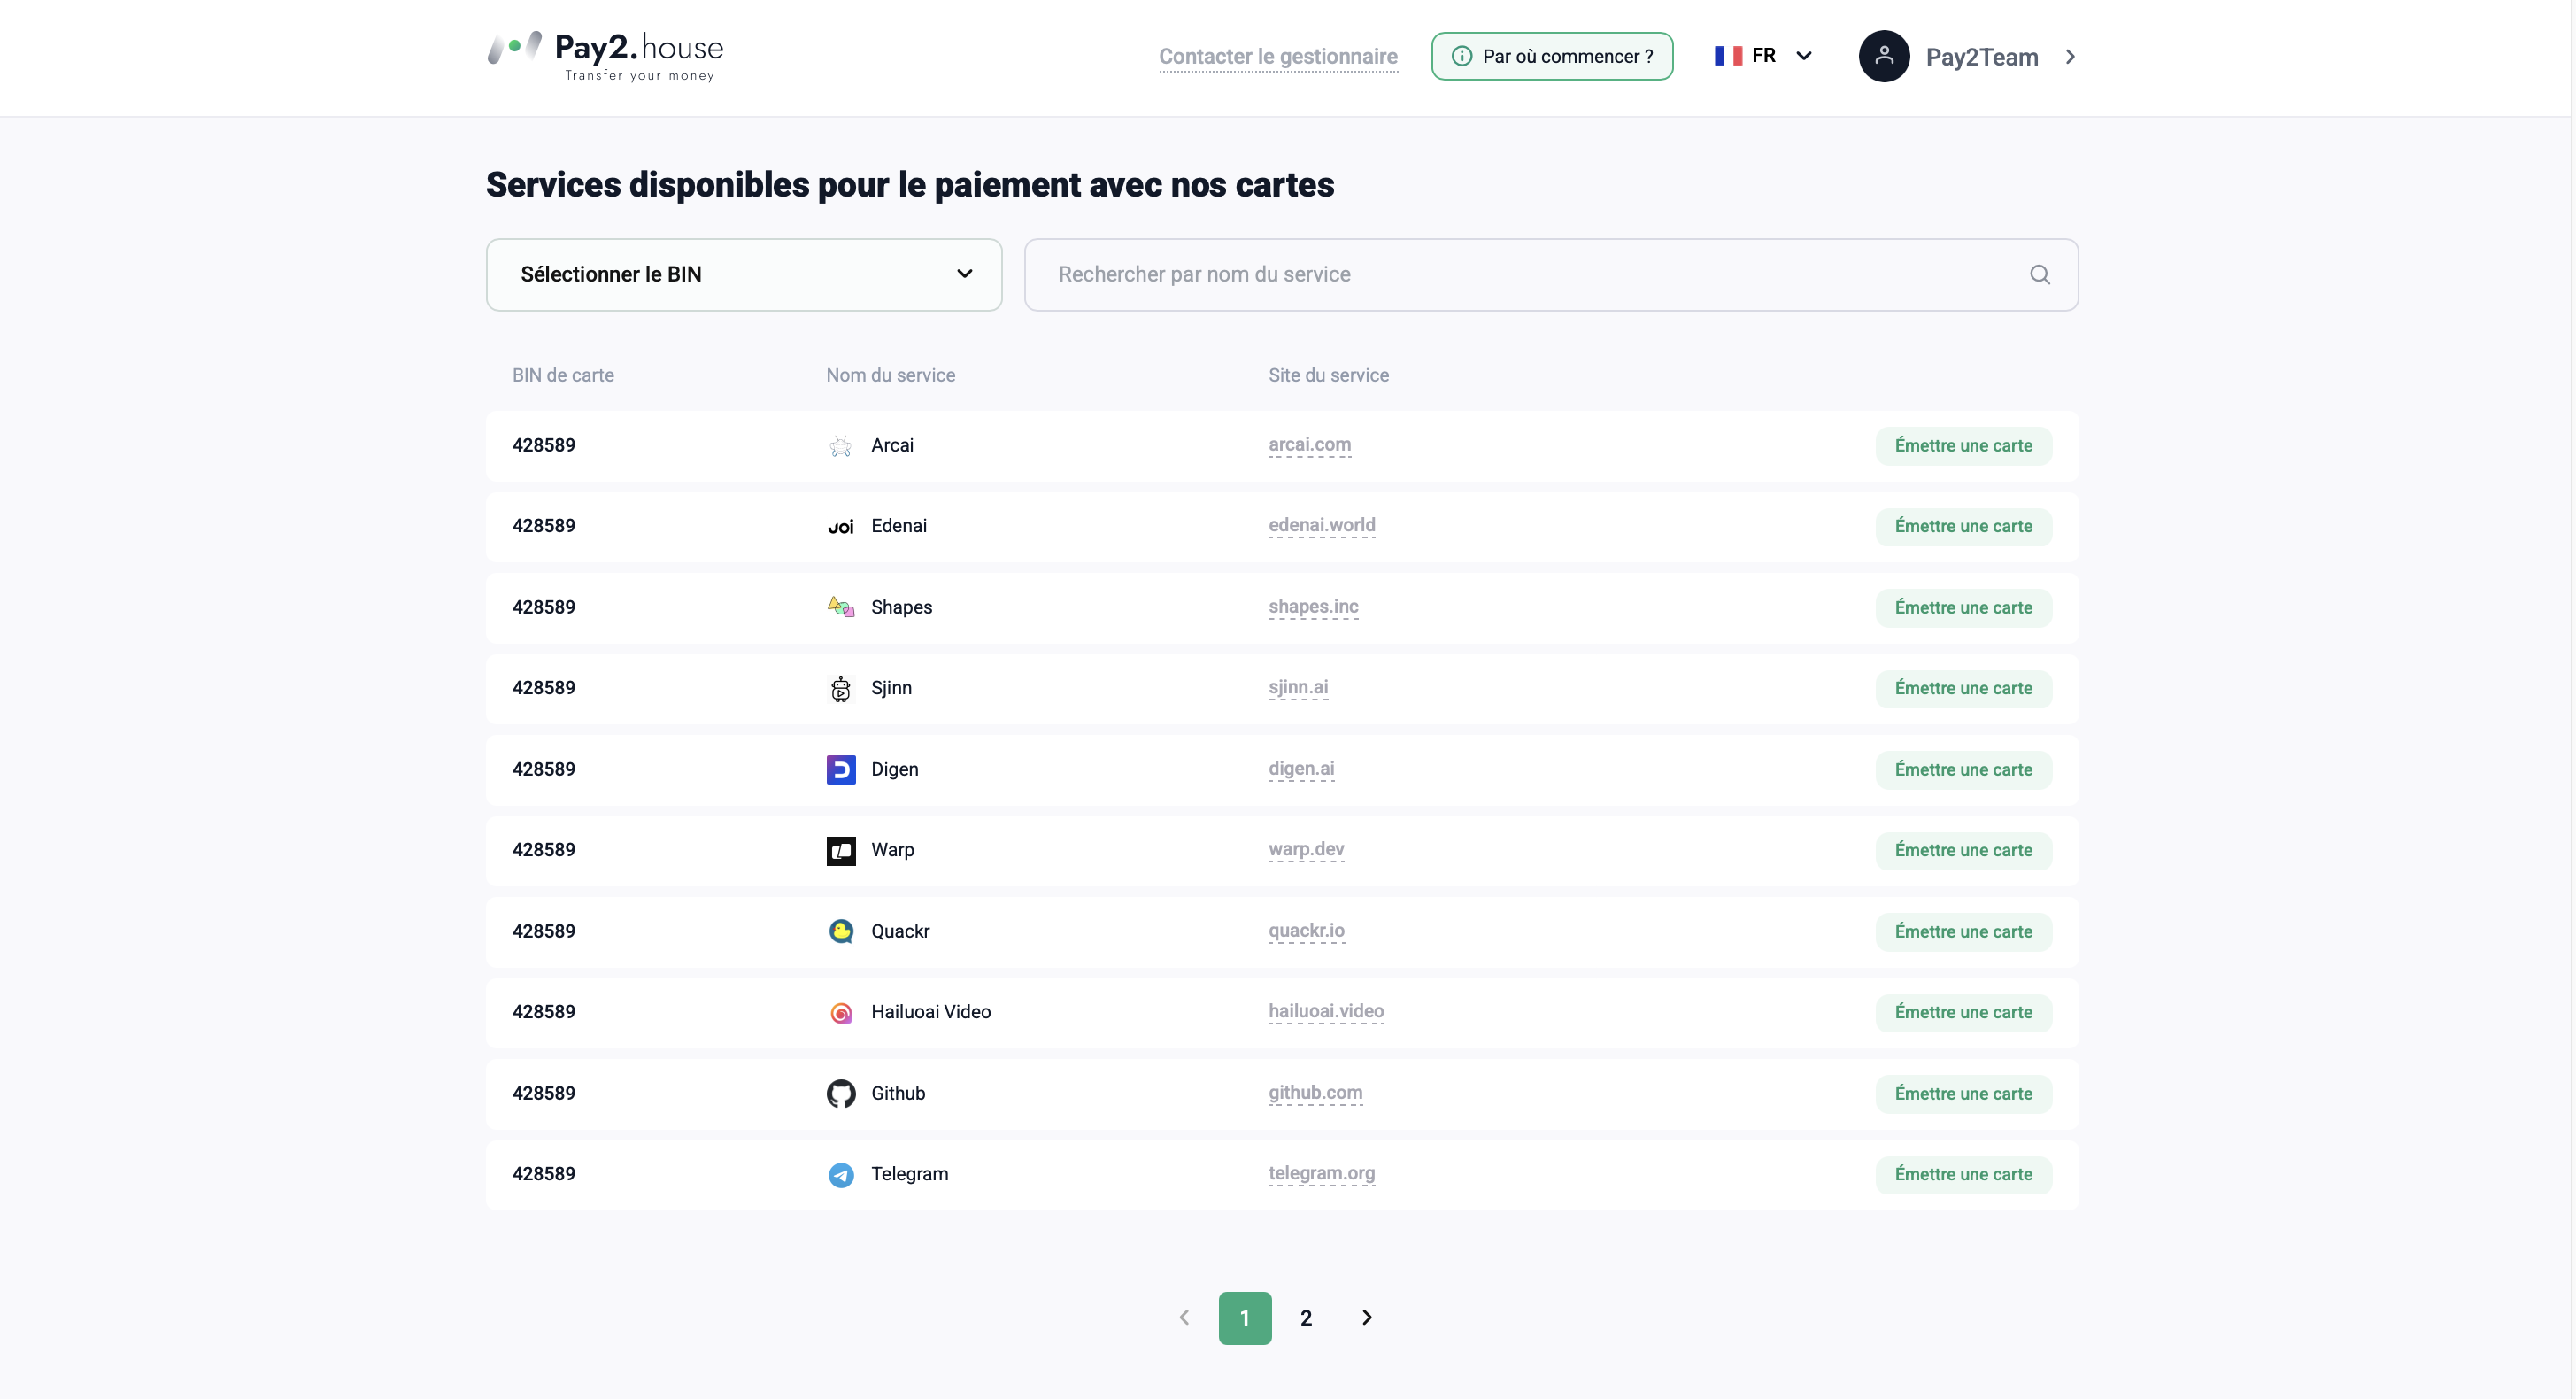Émettre une carte for Arcai
The width and height of the screenshot is (2576, 1399).
tap(1963, 446)
